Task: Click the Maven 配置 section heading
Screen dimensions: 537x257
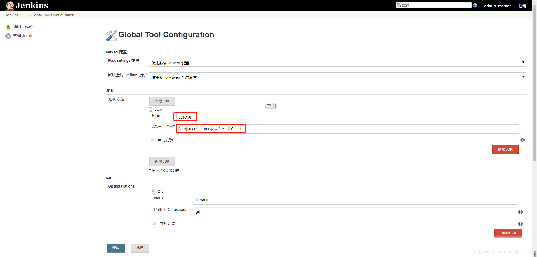Action: point(116,52)
